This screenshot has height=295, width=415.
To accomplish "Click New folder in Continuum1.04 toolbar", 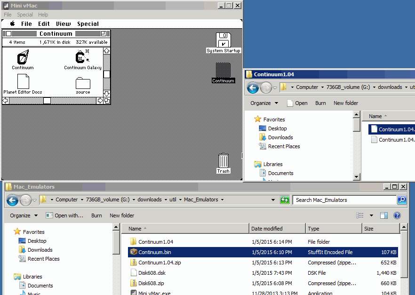I will pyautogui.click(x=346, y=103).
